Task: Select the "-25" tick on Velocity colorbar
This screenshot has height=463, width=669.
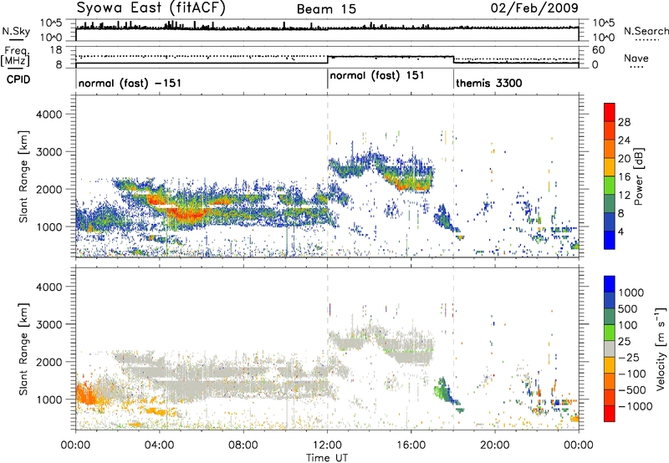Action: coord(630,358)
